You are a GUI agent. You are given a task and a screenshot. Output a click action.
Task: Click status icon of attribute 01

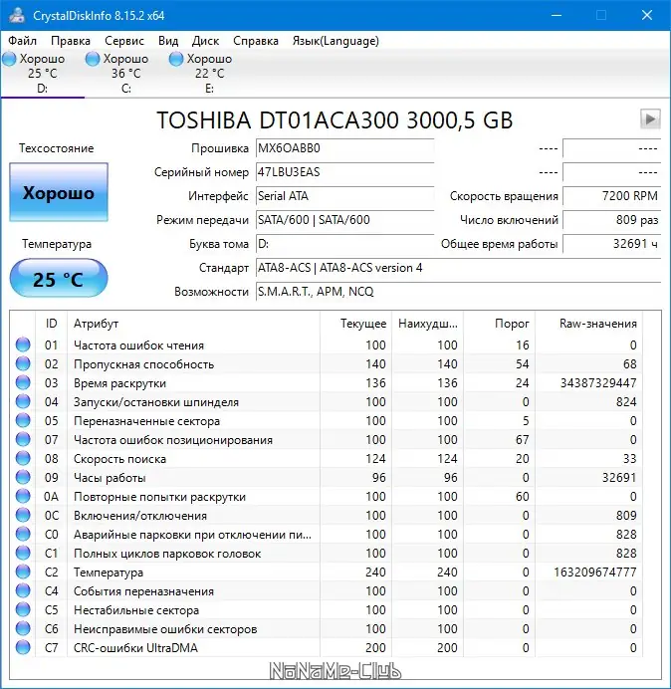(23, 344)
